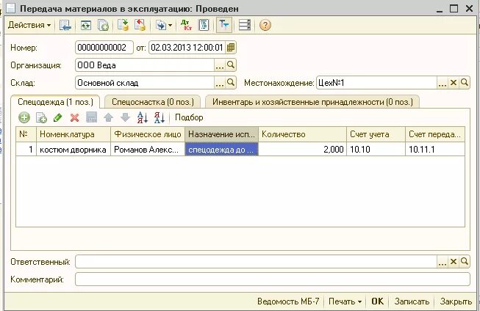This screenshot has width=480, height=311.
Task: Click the Счет переда... column header
Action: tap(435, 134)
